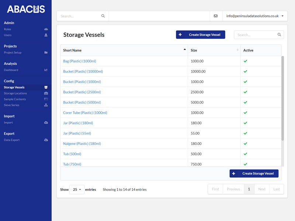Go to page 1 in pagination
Viewport: 295px width, 221px height.
(249, 189)
